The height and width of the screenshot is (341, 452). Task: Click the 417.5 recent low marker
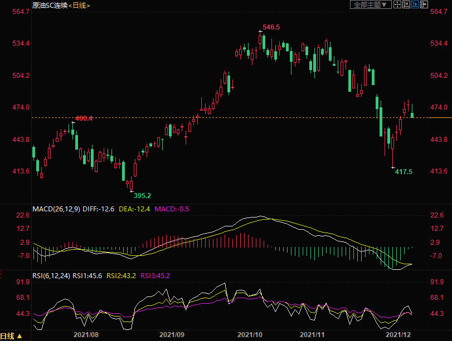click(404, 172)
